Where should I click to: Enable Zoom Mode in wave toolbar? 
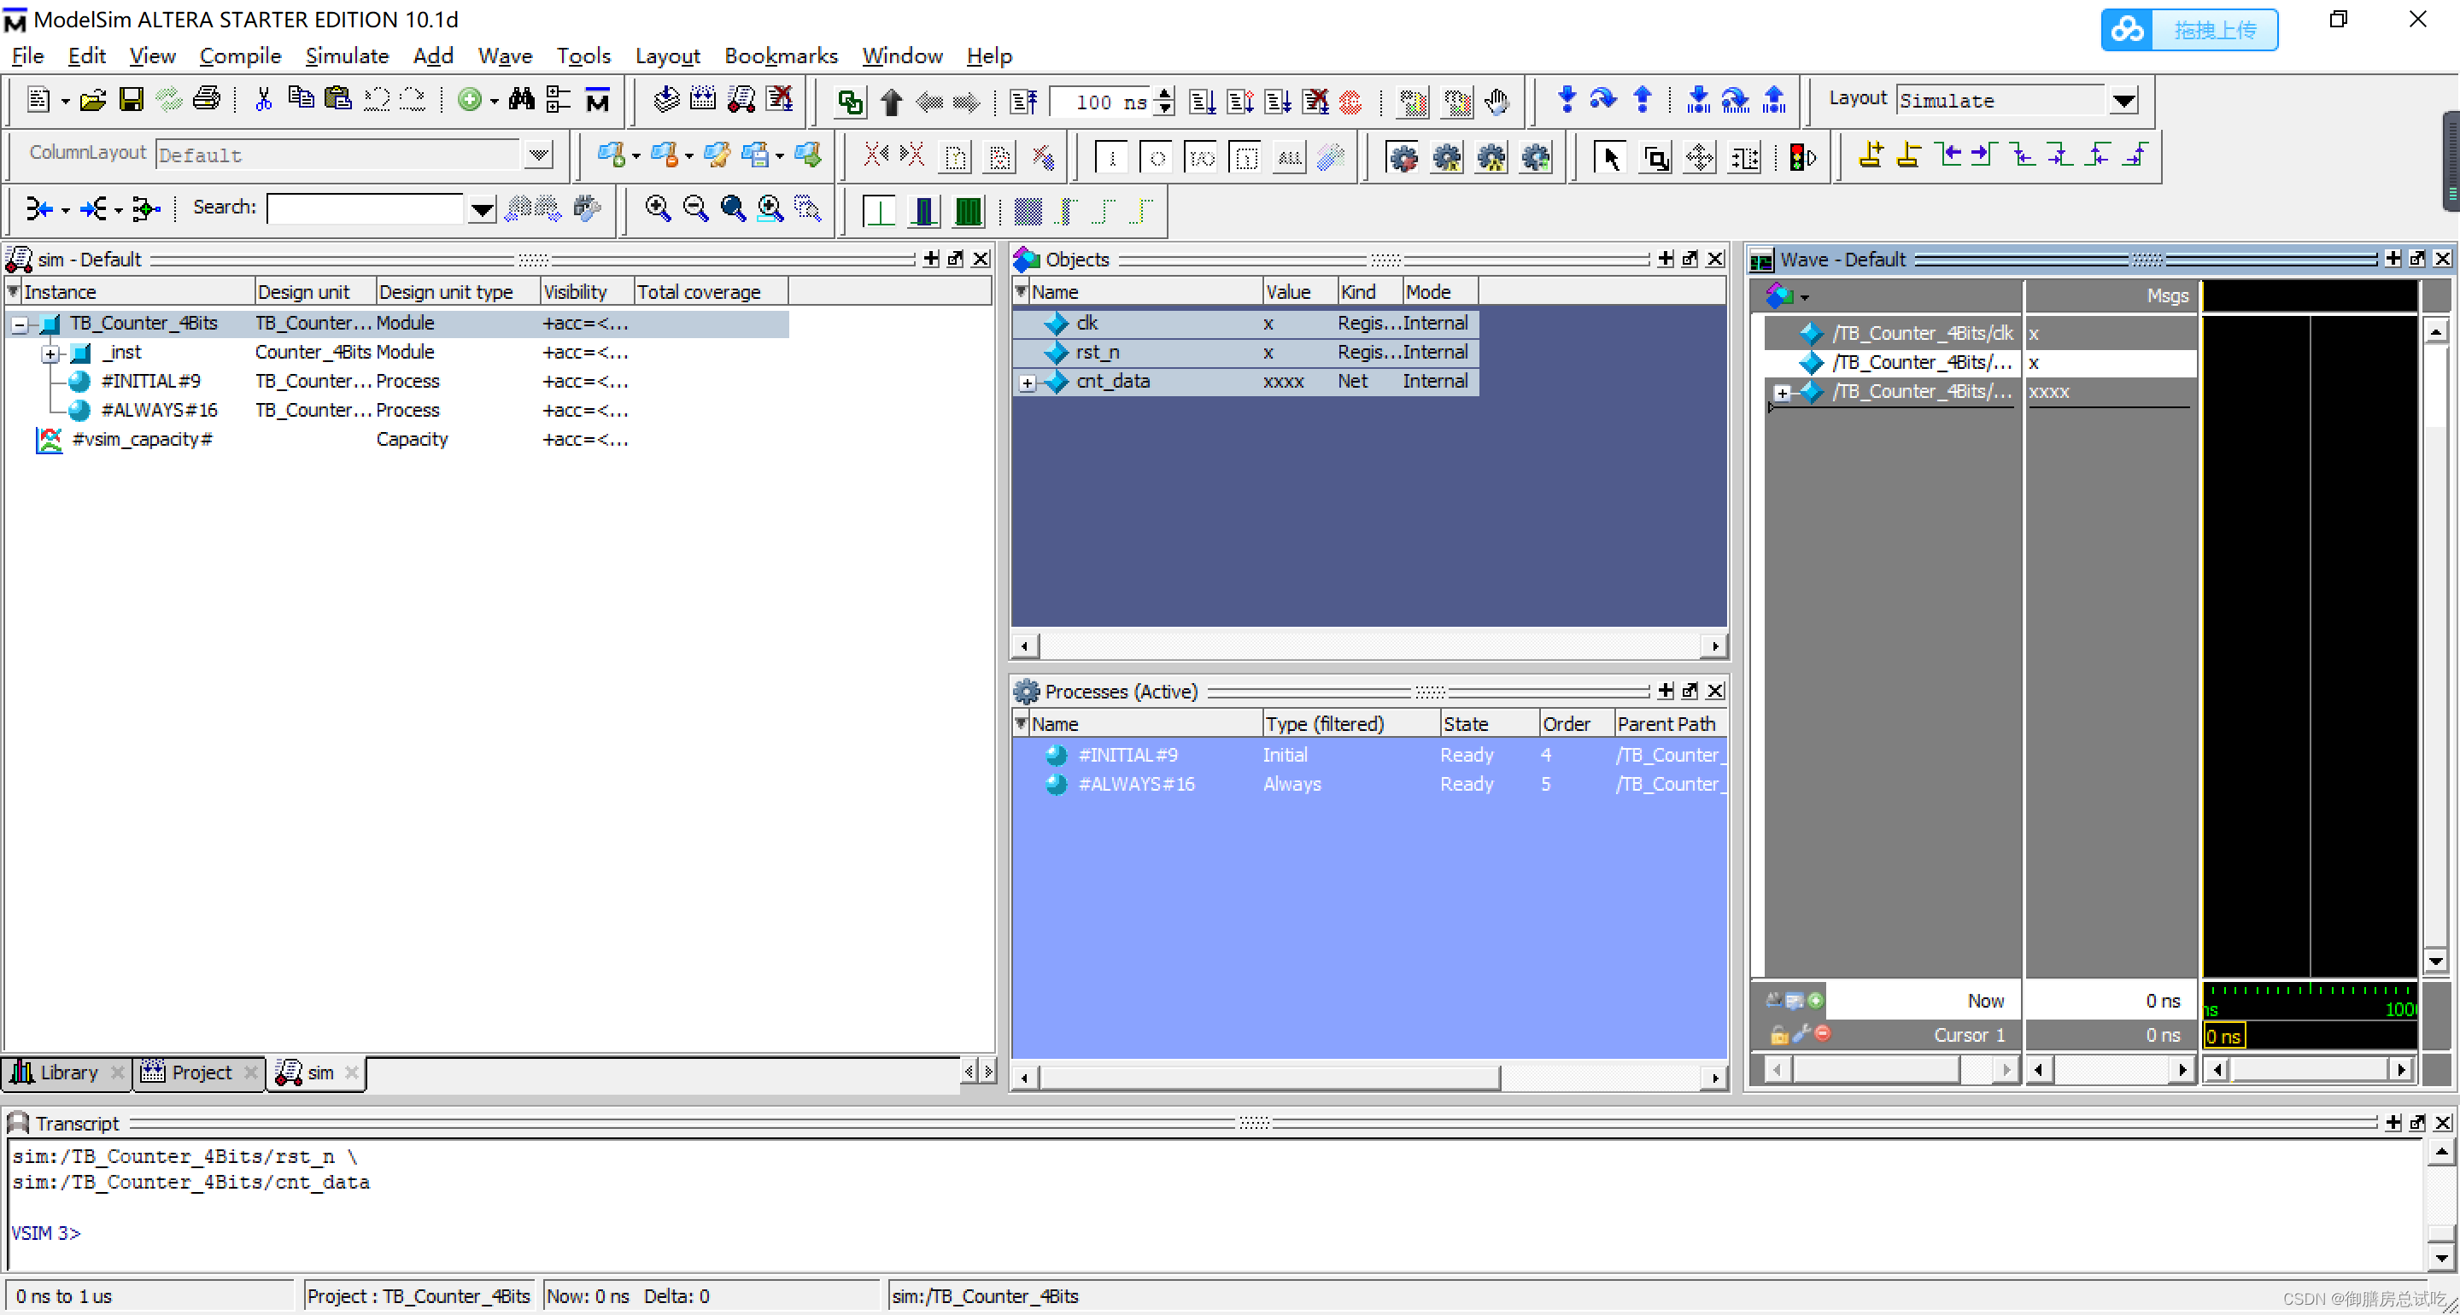pyautogui.click(x=1655, y=158)
